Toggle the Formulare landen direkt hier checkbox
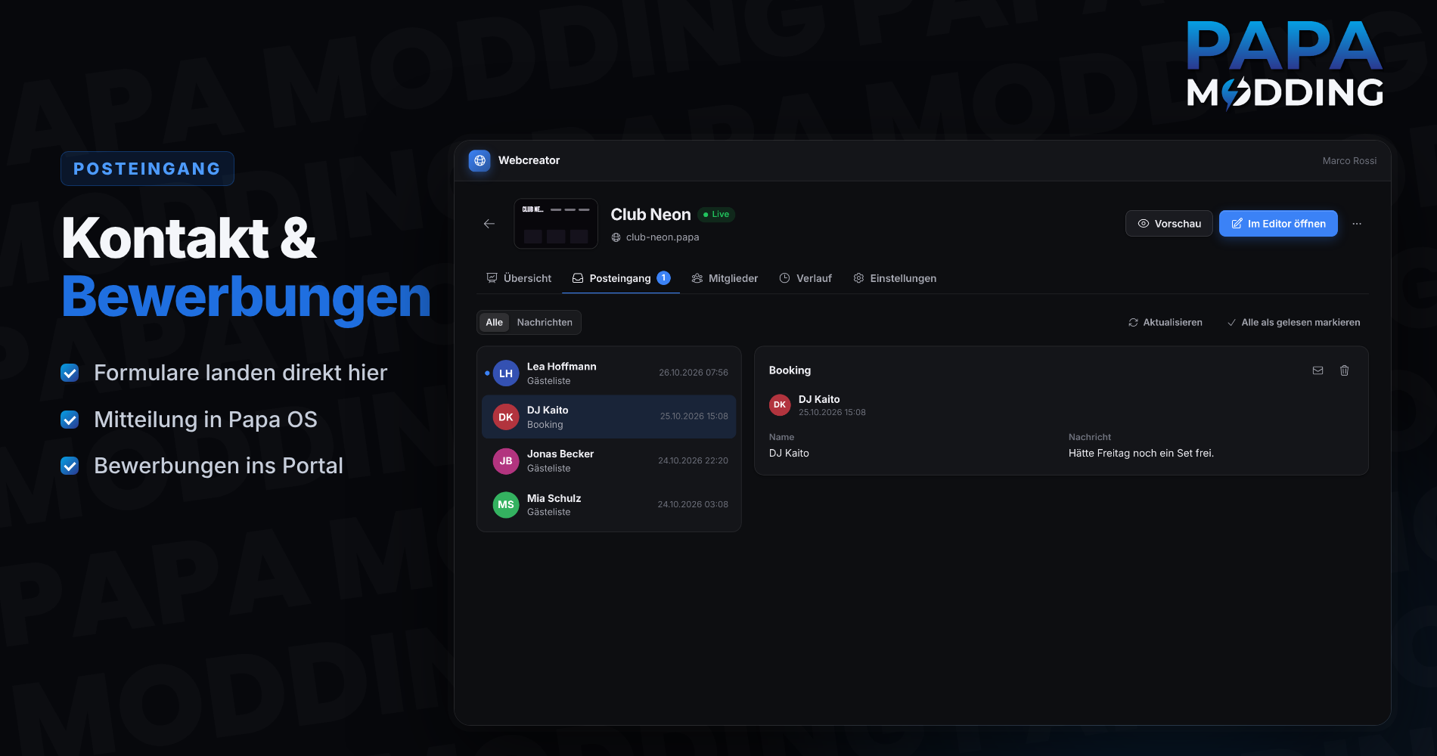Viewport: 1437px width, 756px height. [70, 373]
